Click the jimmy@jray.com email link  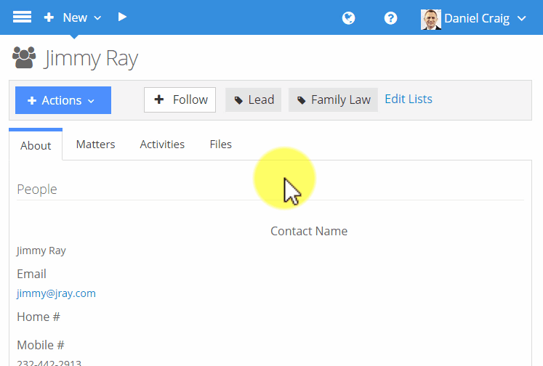(x=56, y=293)
